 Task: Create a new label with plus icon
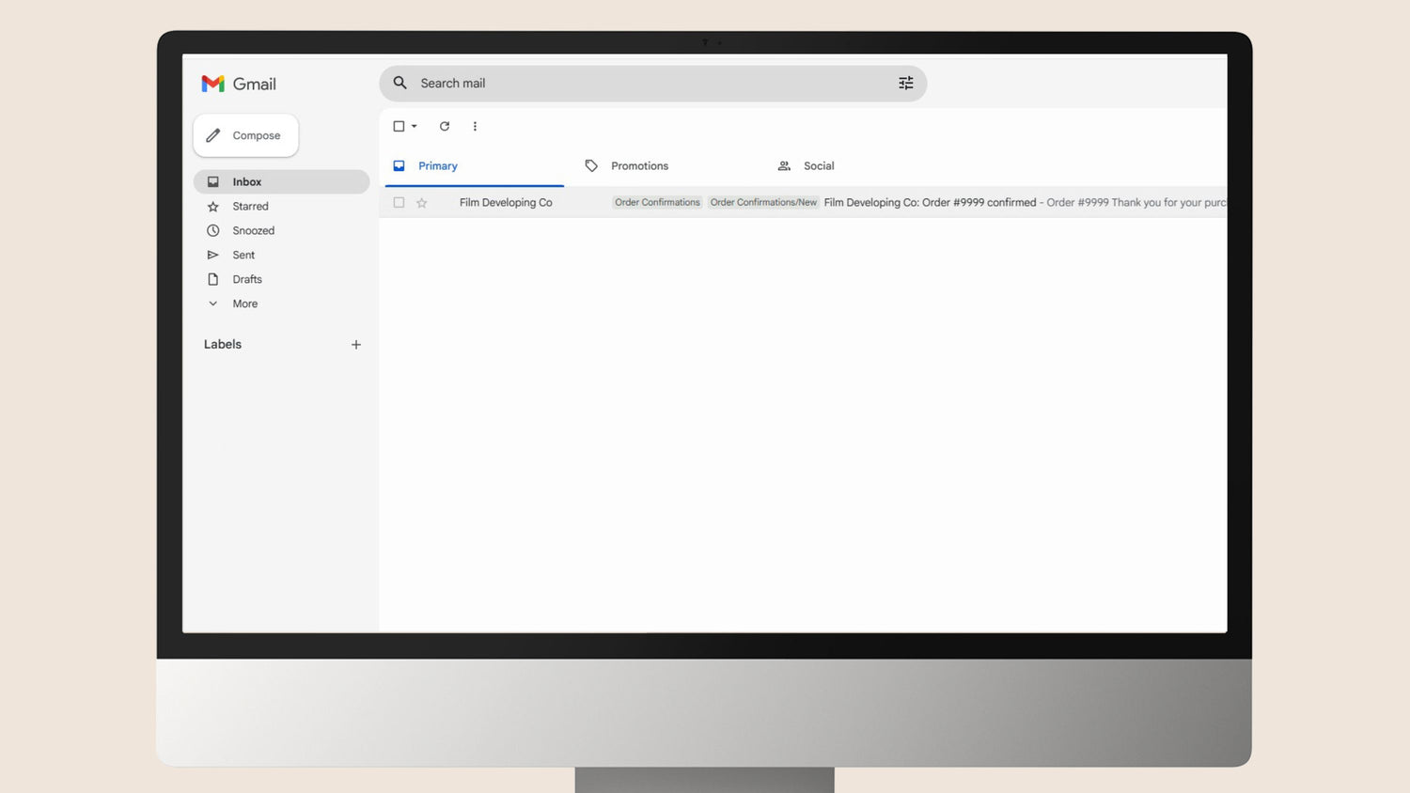pos(356,345)
